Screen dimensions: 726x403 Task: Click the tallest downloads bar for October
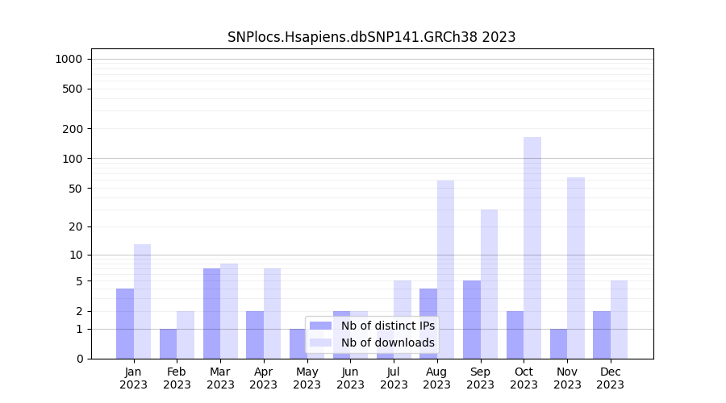pyautogui.click(x=532, y=247)
